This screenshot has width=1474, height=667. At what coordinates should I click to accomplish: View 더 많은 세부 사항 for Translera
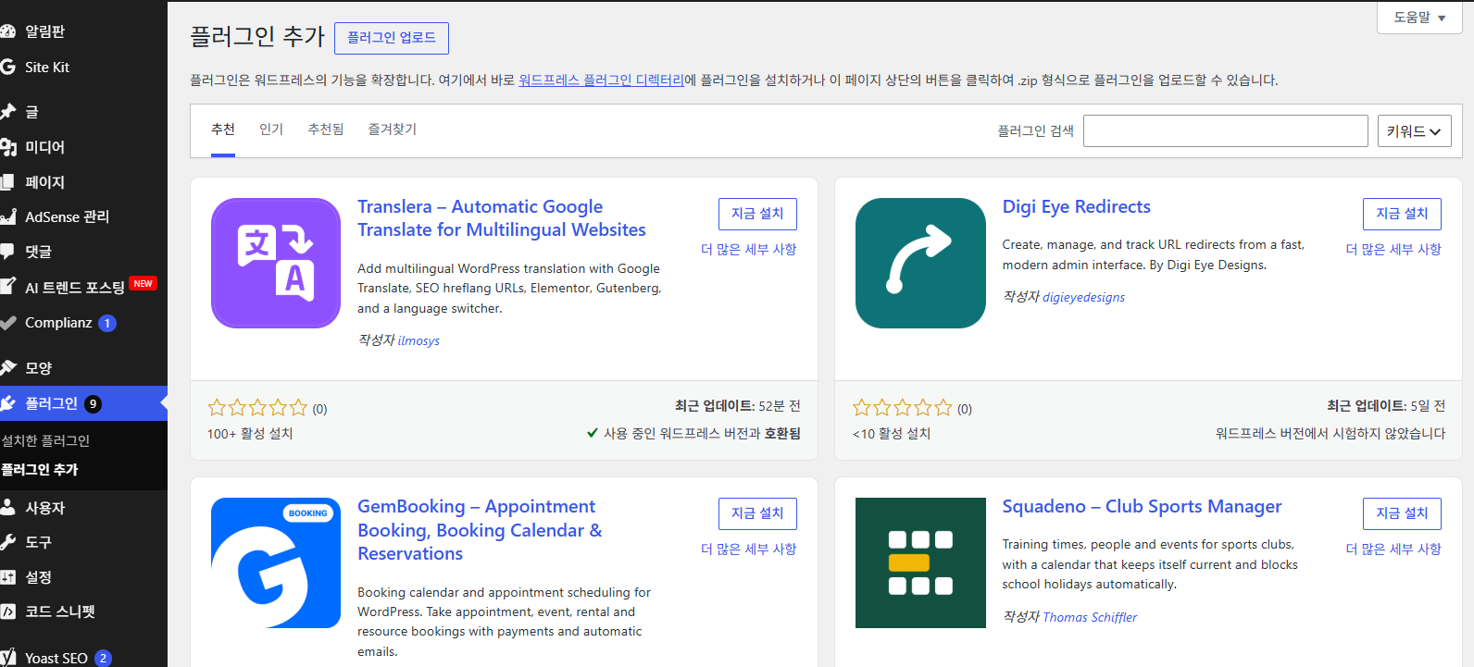(748, 250)
